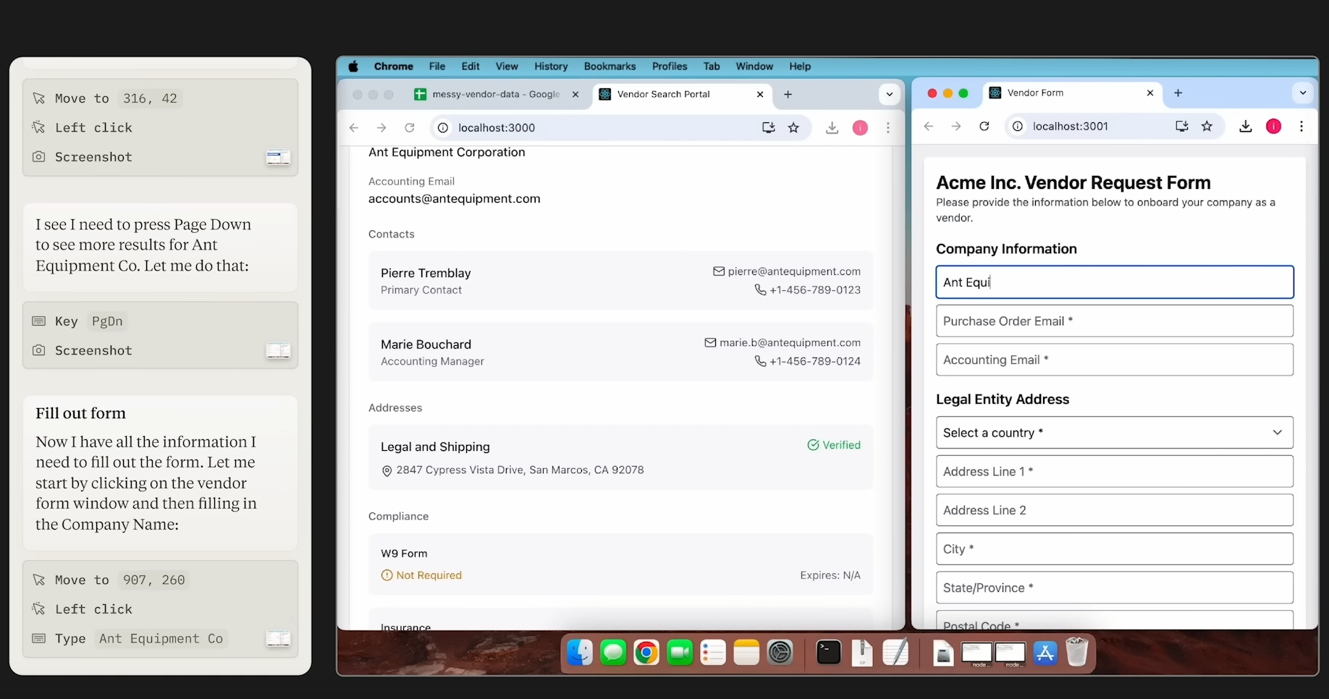The width and height of the screenshot is (1329, 699).
Task: Open the ZIP archive icon in dock
Action: click(862, 653)
